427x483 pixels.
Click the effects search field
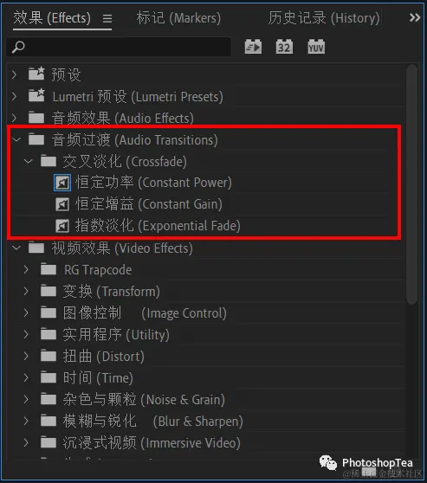[119, 47]
